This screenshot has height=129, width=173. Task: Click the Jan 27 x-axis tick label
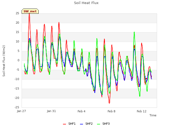click(x=21, y=111)
